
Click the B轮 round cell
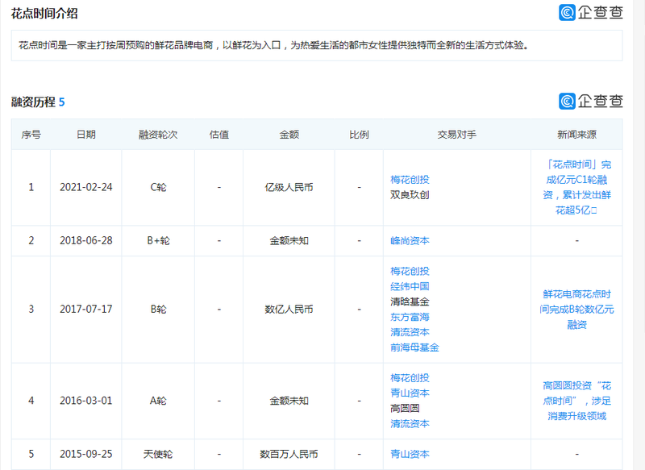[x=158, y=310]
